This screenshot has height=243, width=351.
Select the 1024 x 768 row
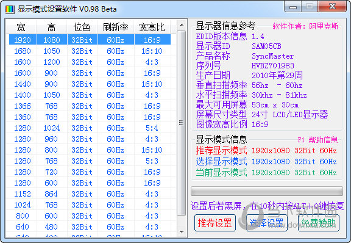coord(90,205)
